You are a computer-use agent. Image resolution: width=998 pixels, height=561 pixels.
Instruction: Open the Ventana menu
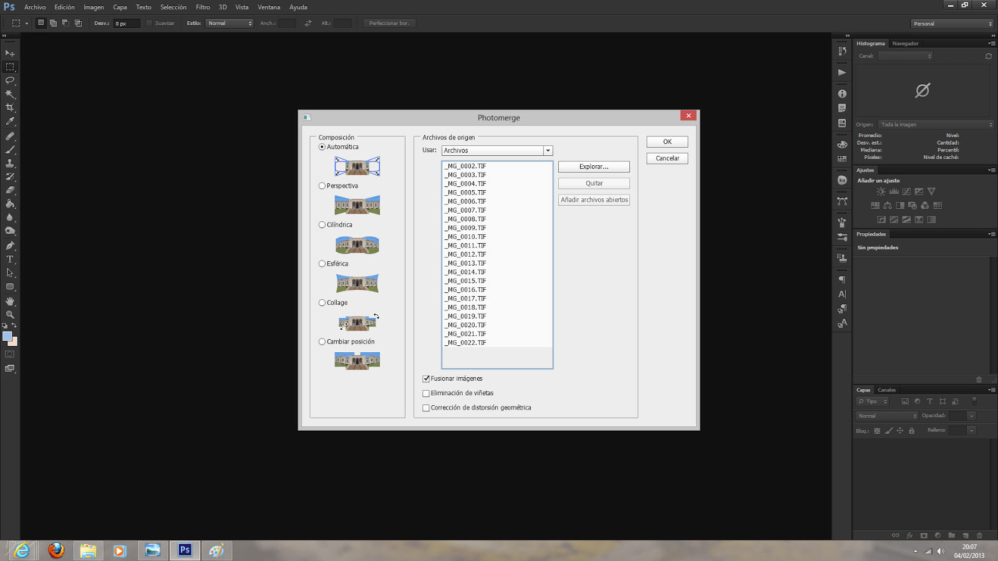[x=269, y=7]
